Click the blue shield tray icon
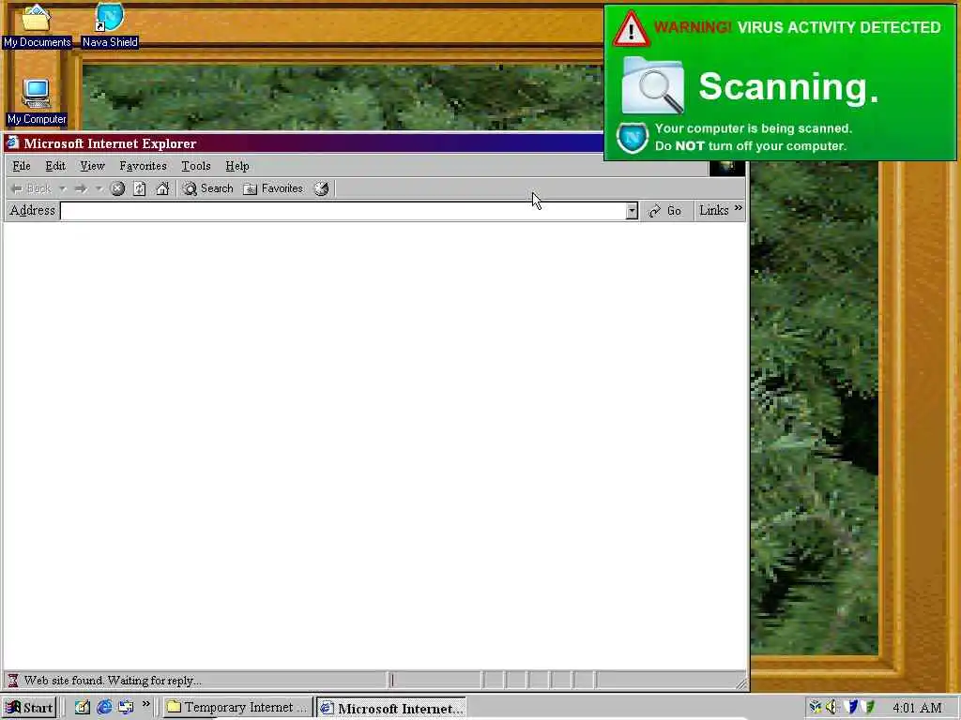961x720 pixels. (850, 707)
